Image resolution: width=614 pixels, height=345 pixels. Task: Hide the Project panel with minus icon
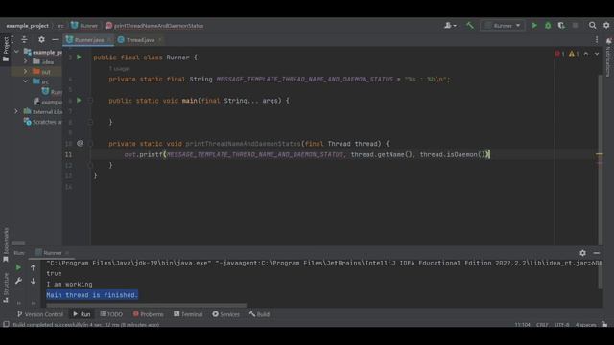coord(55,39)
